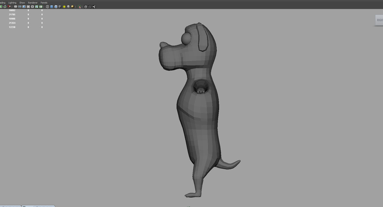The height and width of the screenshot is (207, 383).
Task: Open the Show menu
Action: [22, 3]
